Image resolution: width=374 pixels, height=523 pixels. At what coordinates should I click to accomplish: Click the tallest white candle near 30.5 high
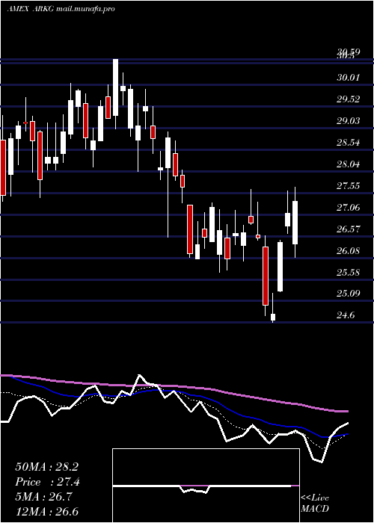click(x=115, y=87)
